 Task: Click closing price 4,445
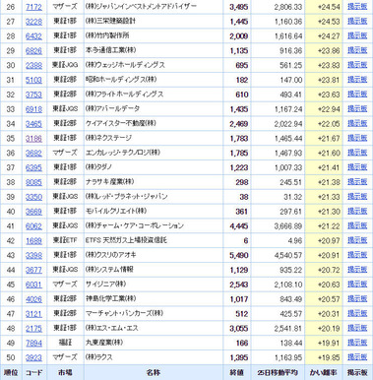pyautogui.click(x=238, y=226)
